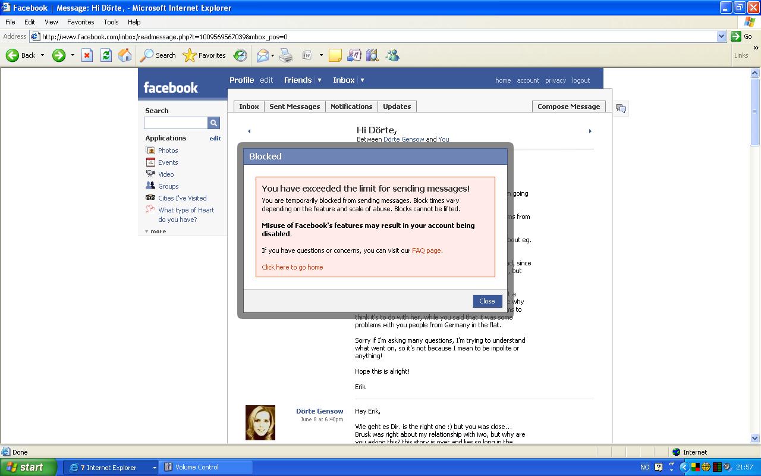This screenshot has height=476, width=761.
Task: Go to the previous message arrow
Action: coord(249,131)
